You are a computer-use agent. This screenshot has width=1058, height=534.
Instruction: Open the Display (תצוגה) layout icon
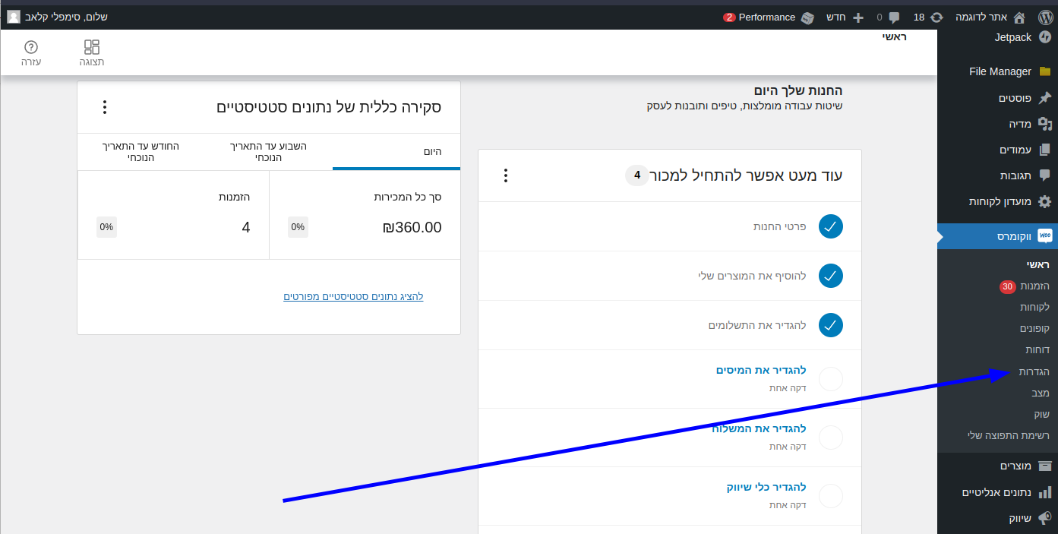tap(92, 53)
